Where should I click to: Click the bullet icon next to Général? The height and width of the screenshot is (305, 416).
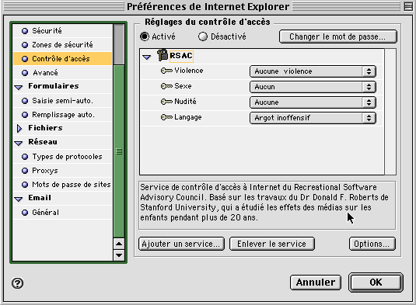tap(25, 213)
